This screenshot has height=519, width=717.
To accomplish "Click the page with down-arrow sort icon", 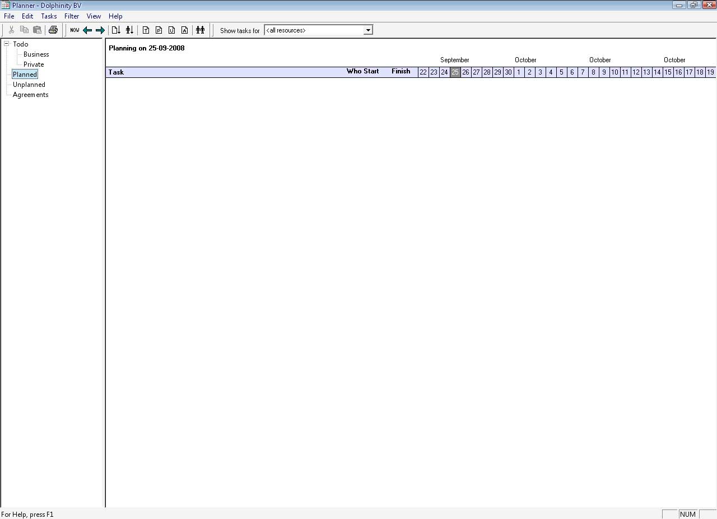I will click(x=116, y=30).
